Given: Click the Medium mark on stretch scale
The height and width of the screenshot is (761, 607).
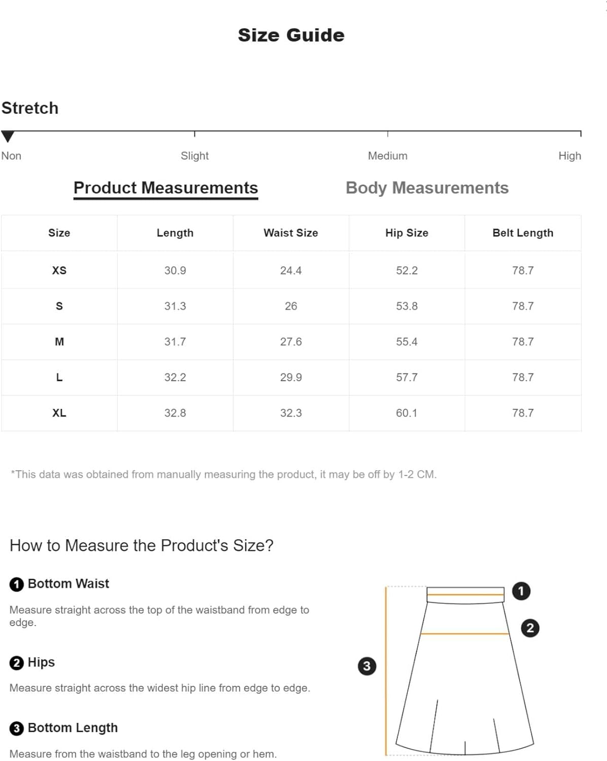Looking at the screenshot, I should point(387,156).
